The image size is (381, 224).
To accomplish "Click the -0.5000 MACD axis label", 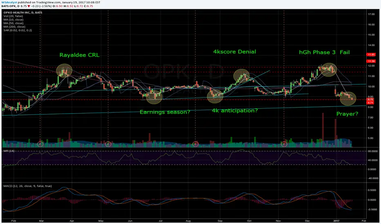I will (372, 209).
